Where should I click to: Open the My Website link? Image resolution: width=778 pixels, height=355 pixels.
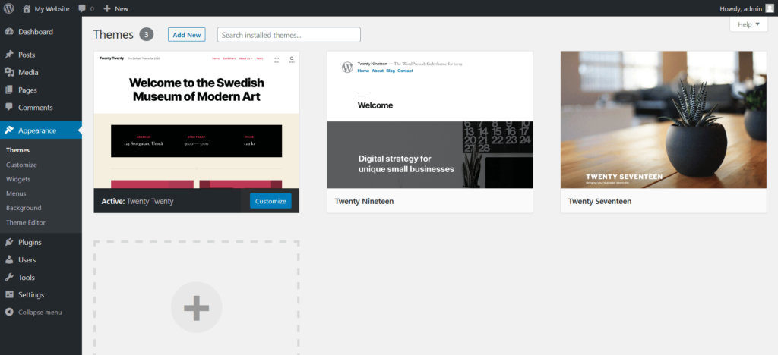(52, 8)
